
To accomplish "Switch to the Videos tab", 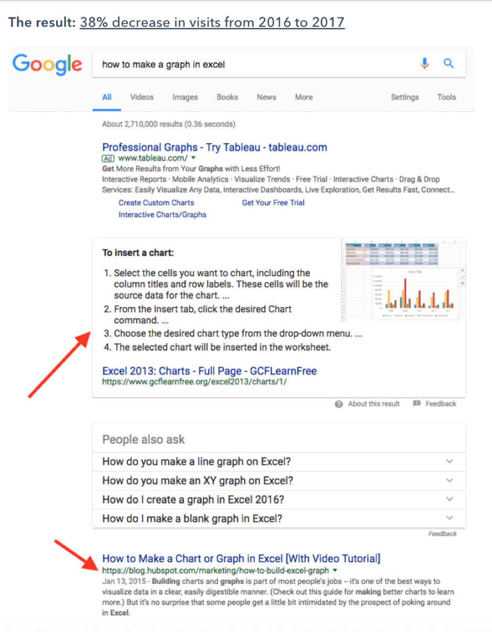I will pos(142,97).
